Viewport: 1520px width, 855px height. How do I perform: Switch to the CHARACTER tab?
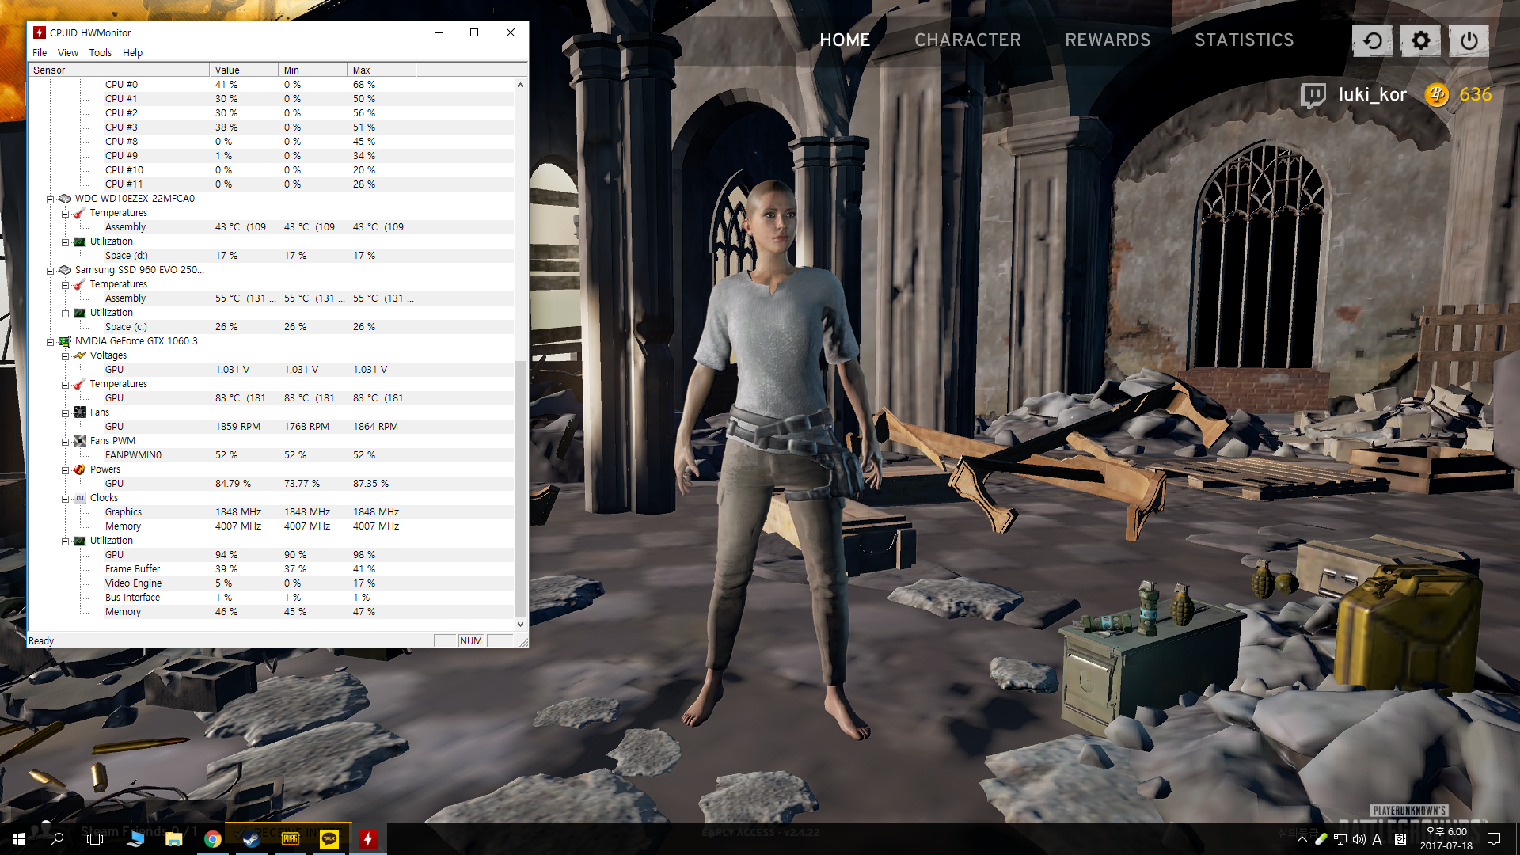click(967, 40)
